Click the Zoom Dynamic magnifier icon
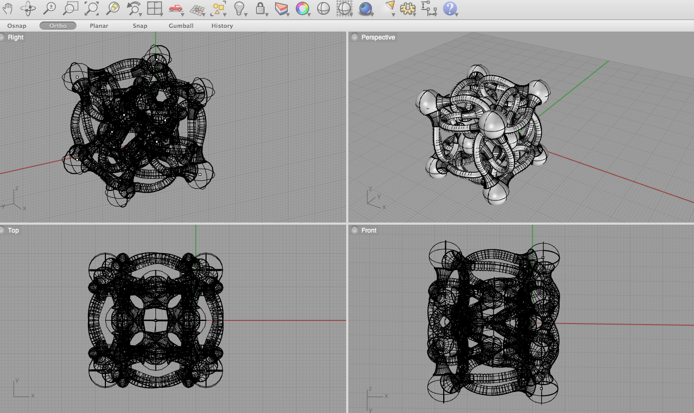 (49, 8)
